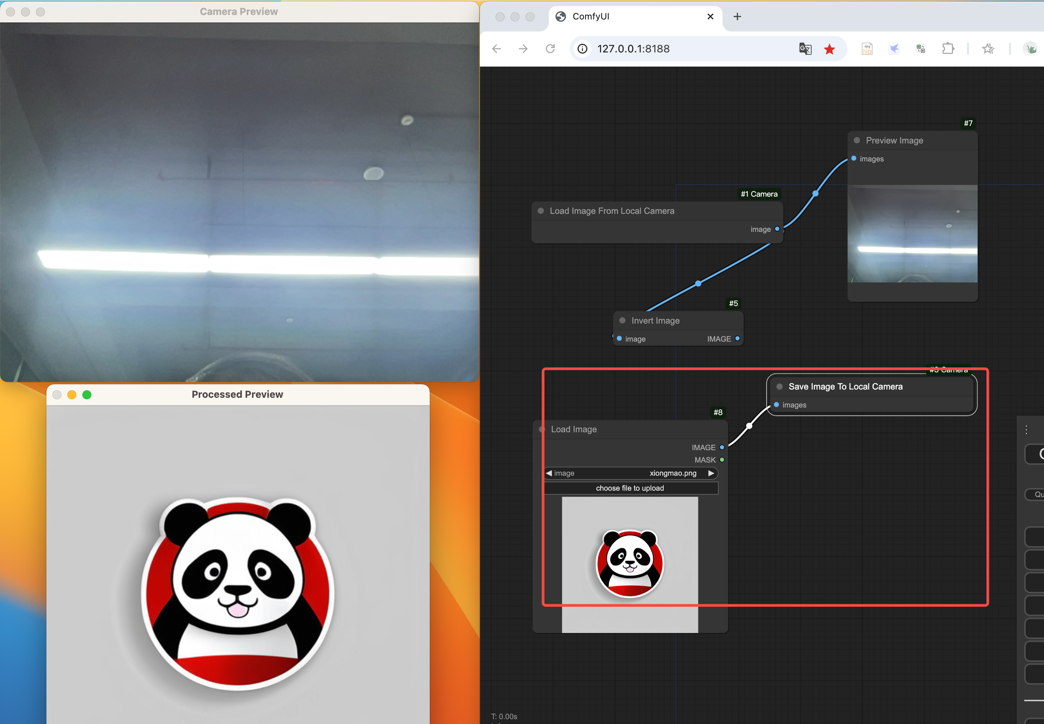Select next image with right arrow on xiongmao.png
1044x724 pixels.
pos(711,473)
